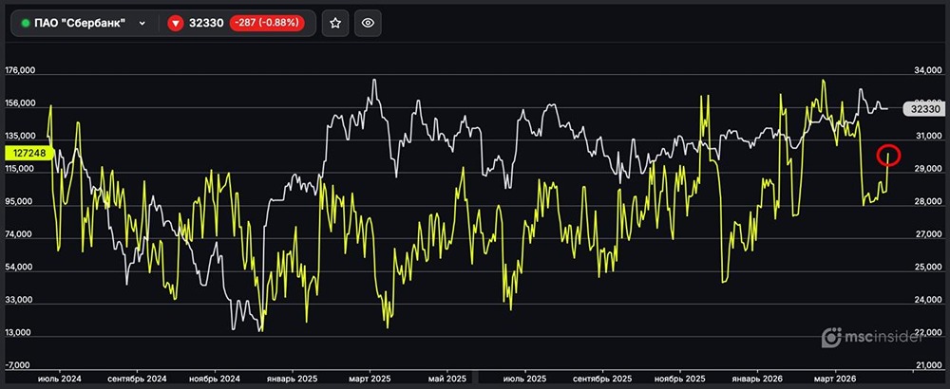Click the июль 2025 date label
The width and height of the screenshot is (950, 389).
524,379
